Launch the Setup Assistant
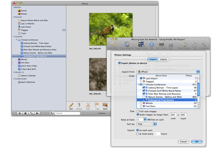 (x=184, y=44)
